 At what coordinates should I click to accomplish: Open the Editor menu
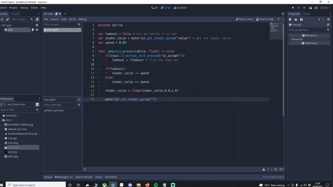click(34, 8)
